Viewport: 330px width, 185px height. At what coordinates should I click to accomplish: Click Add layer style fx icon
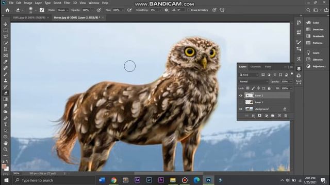253,116
